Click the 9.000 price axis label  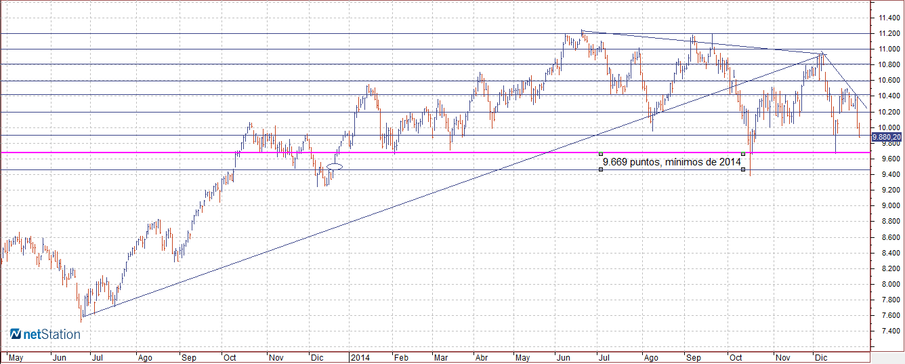[891, 206]
